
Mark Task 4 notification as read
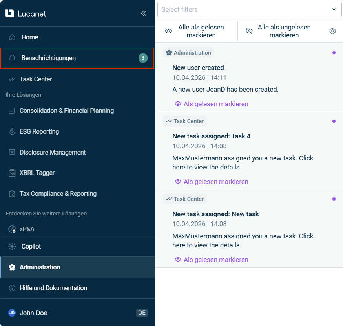coord(212,182)
